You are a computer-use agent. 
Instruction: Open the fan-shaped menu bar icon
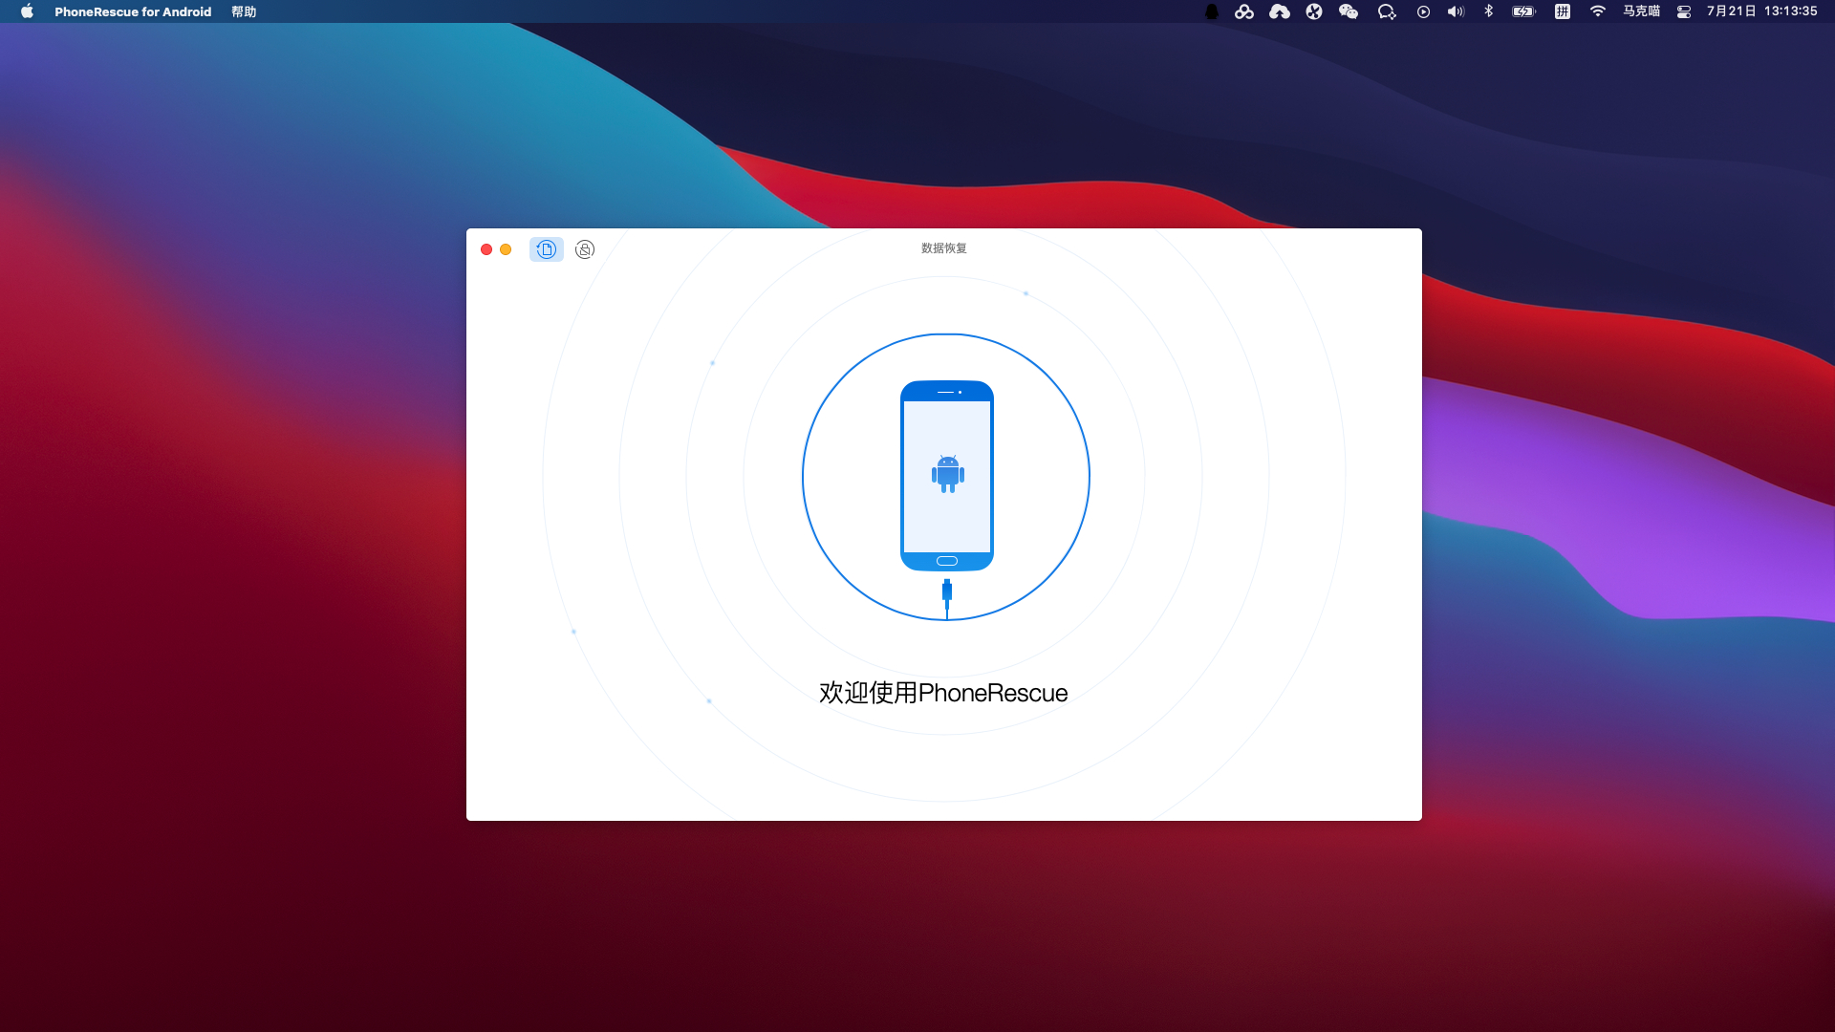click(1314, 11)
